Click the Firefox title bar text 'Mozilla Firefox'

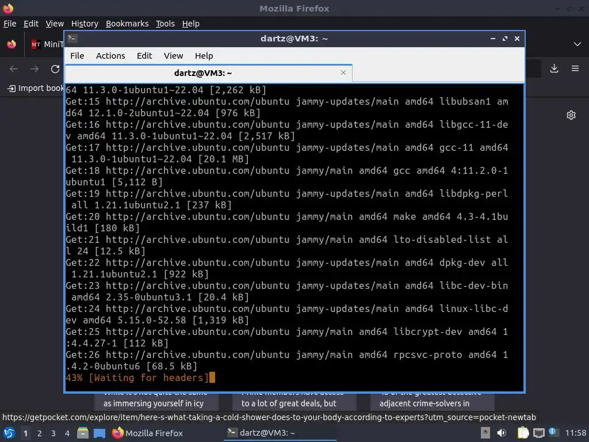(294, 8)
